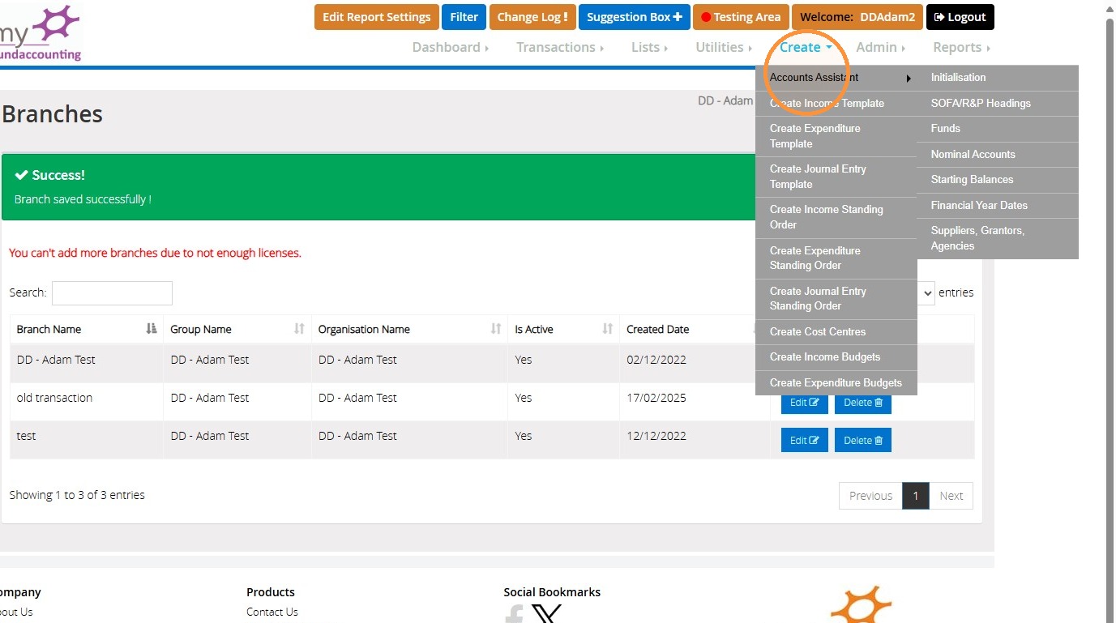This screenshot has width=1116, height=623.
Task: Select Create Cost Centres
Action: coord(836,331)
